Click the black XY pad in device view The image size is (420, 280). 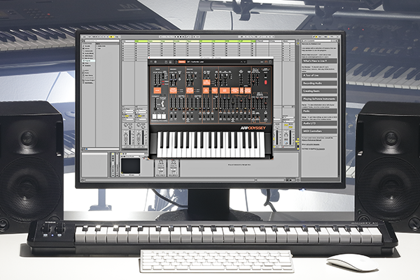[x=130, y=166]
